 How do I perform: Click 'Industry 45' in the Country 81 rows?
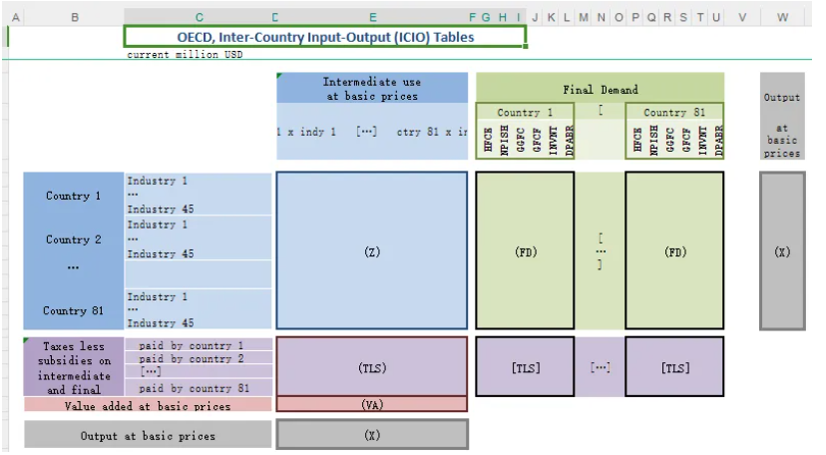(x=161, y=323)
